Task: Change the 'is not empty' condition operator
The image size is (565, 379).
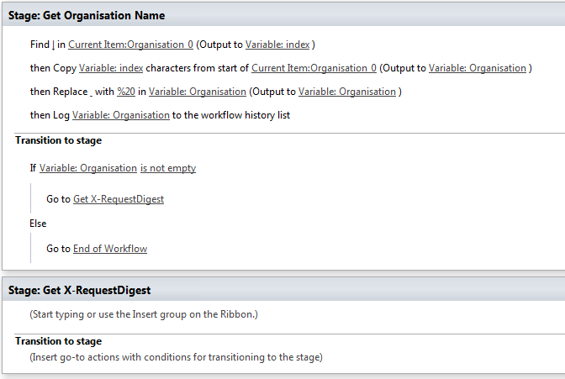Action: 168,168
